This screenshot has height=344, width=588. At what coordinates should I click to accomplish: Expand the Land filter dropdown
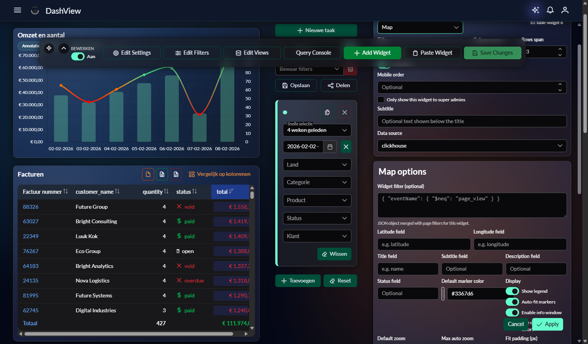click(x=317, y=164)
